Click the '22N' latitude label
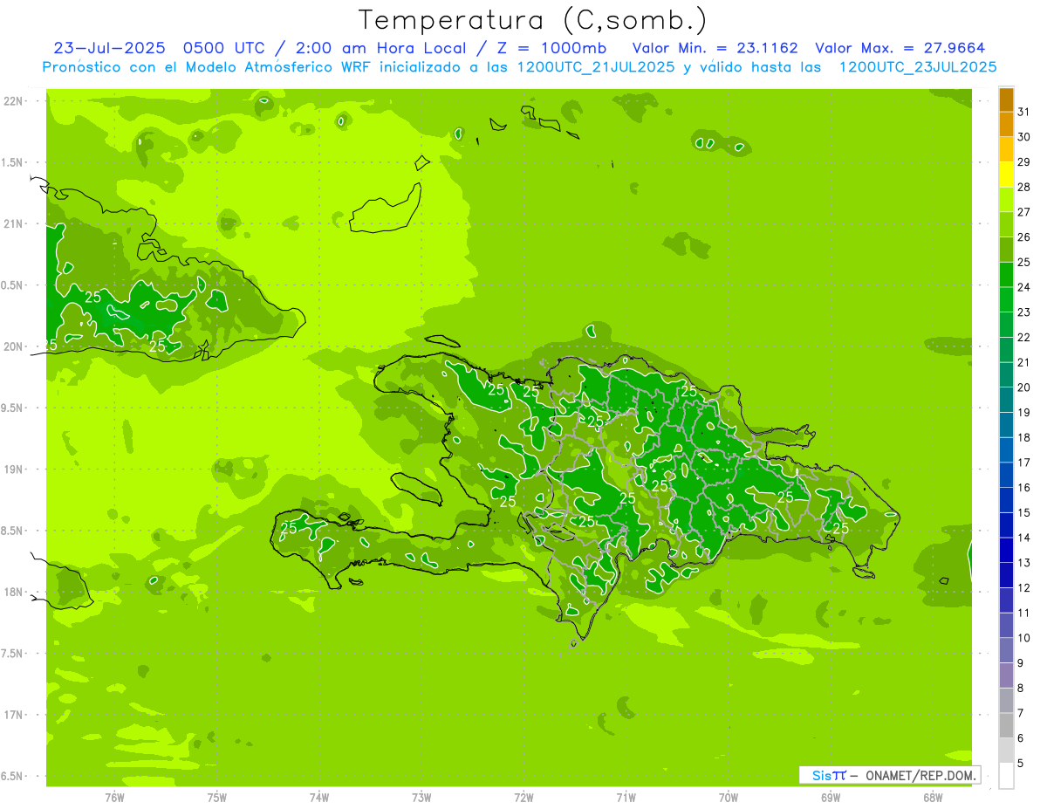Screen dimensions: 1047x809 click(14, 100)
